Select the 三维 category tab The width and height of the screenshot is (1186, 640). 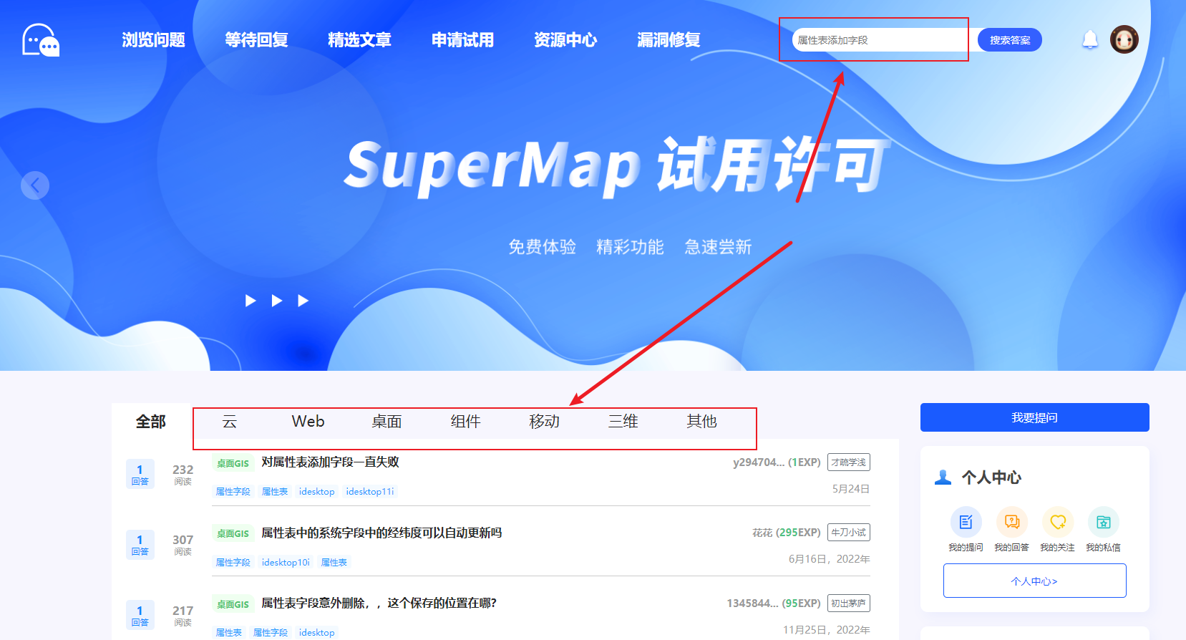(x=623, y=422)
